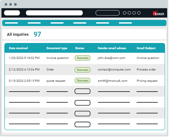
Task: Select the first tab in teal navigation bar
Action: 11,23
